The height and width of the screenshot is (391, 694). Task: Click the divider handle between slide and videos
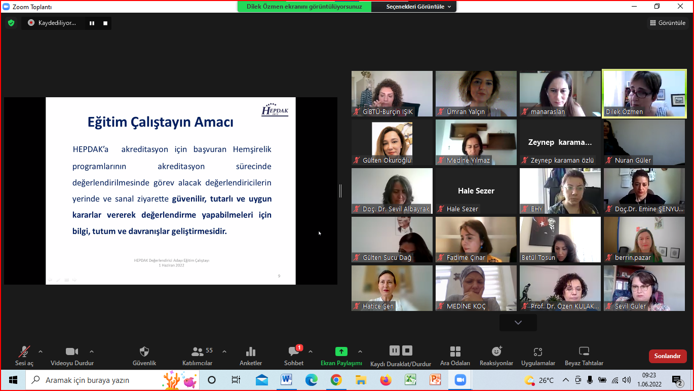pyautogui.click(x=340, y=191)
